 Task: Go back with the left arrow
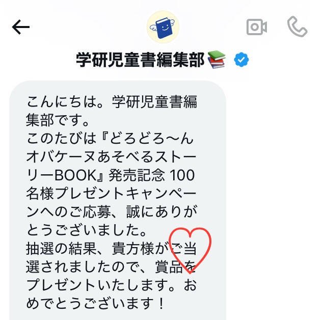click(x=21, y=27)
